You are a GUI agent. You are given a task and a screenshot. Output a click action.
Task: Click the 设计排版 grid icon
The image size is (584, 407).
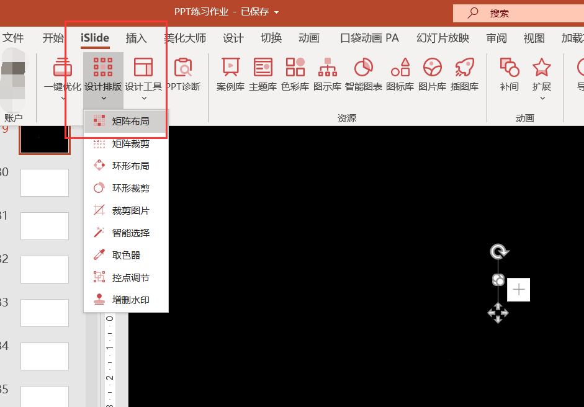103,68
